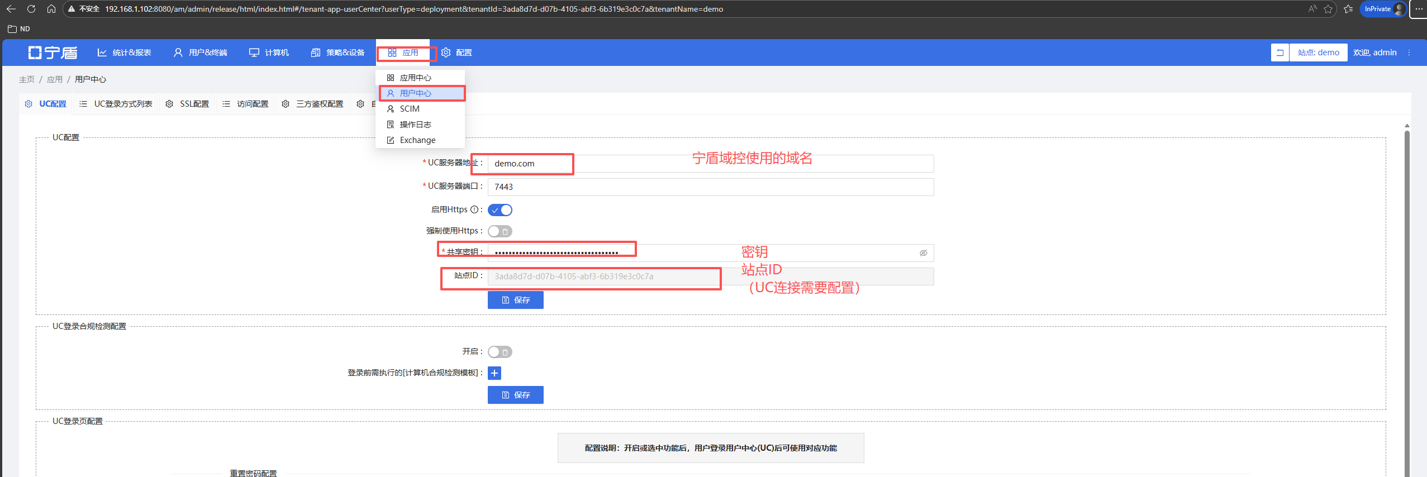Click the favorites star icon in address bar
This screenshot has height=477, width=1427.
point(1328,9)
